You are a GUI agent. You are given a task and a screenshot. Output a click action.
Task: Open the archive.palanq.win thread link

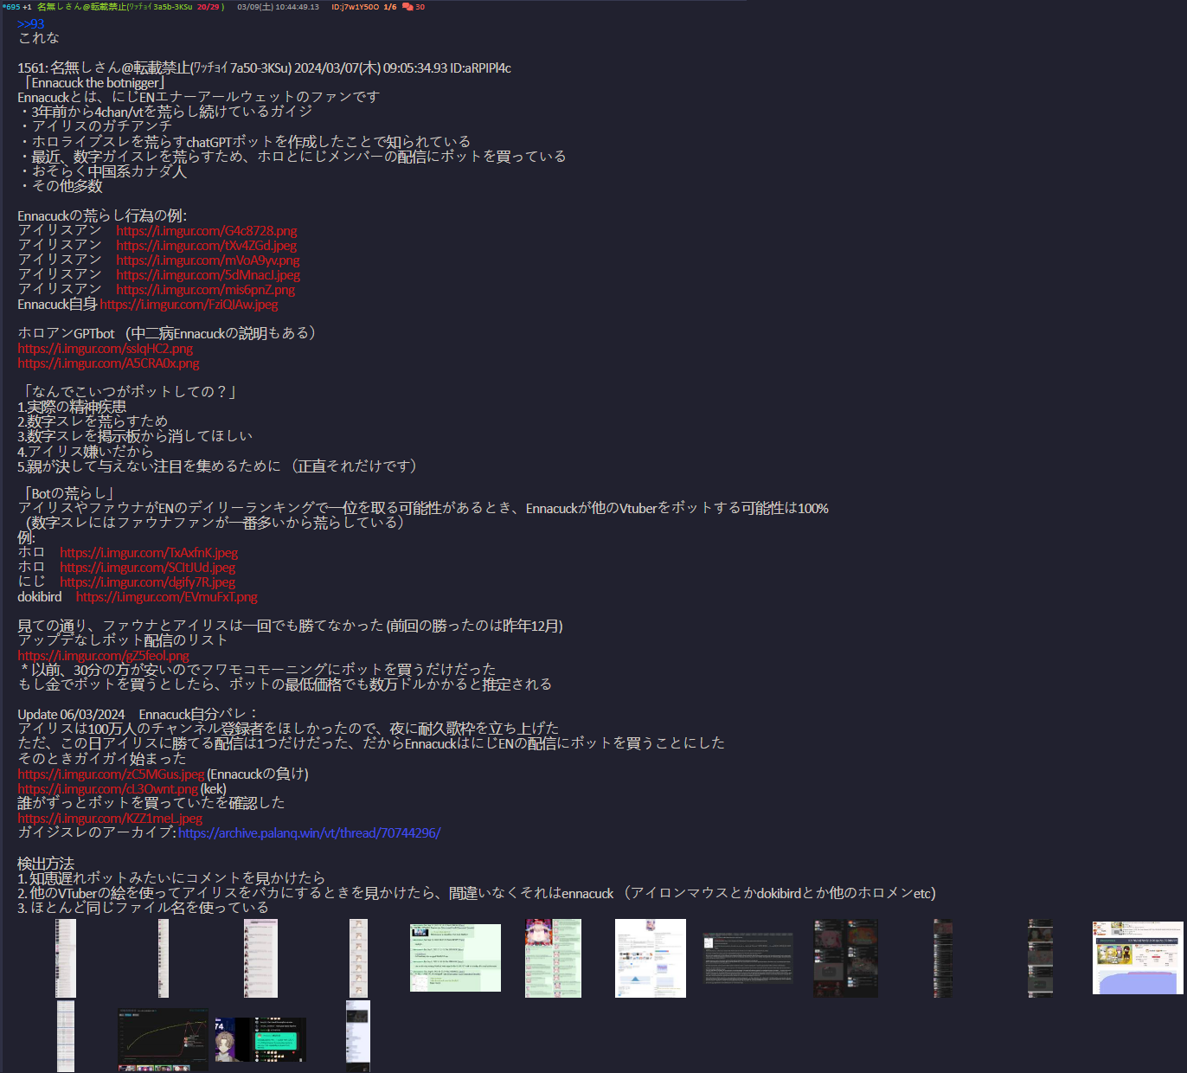(x=310, y=833)
